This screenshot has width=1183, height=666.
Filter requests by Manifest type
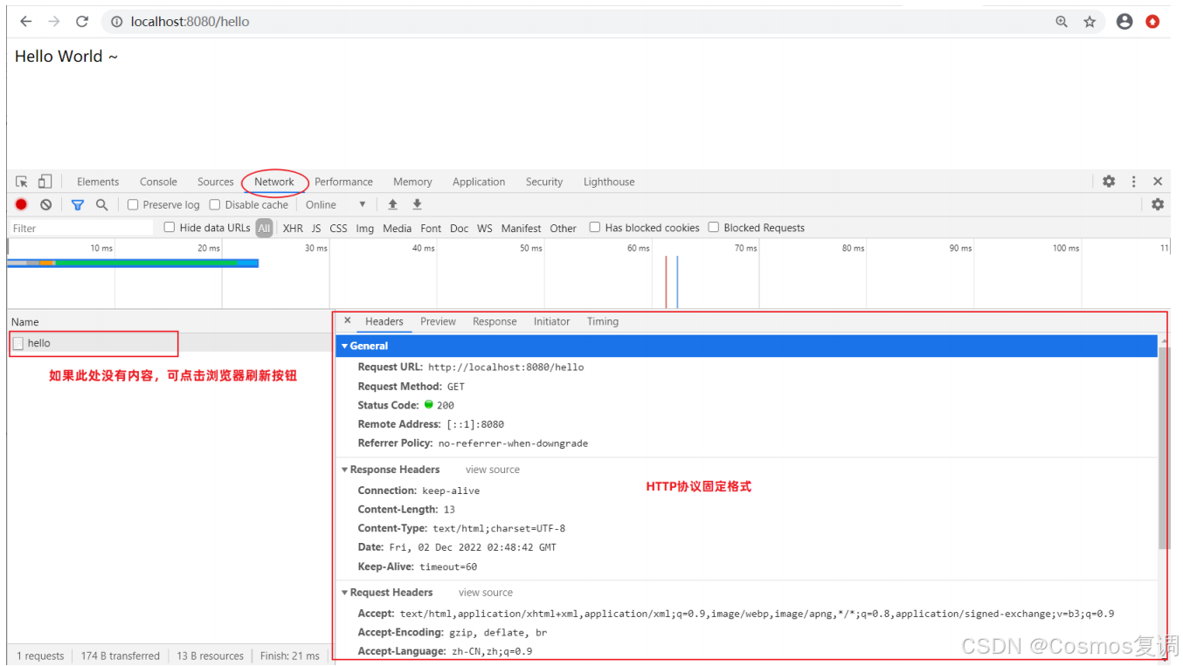point(522,228)
